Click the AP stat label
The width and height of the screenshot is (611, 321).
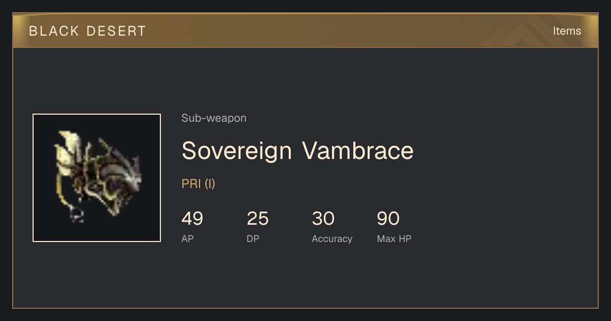pos(187,238)
